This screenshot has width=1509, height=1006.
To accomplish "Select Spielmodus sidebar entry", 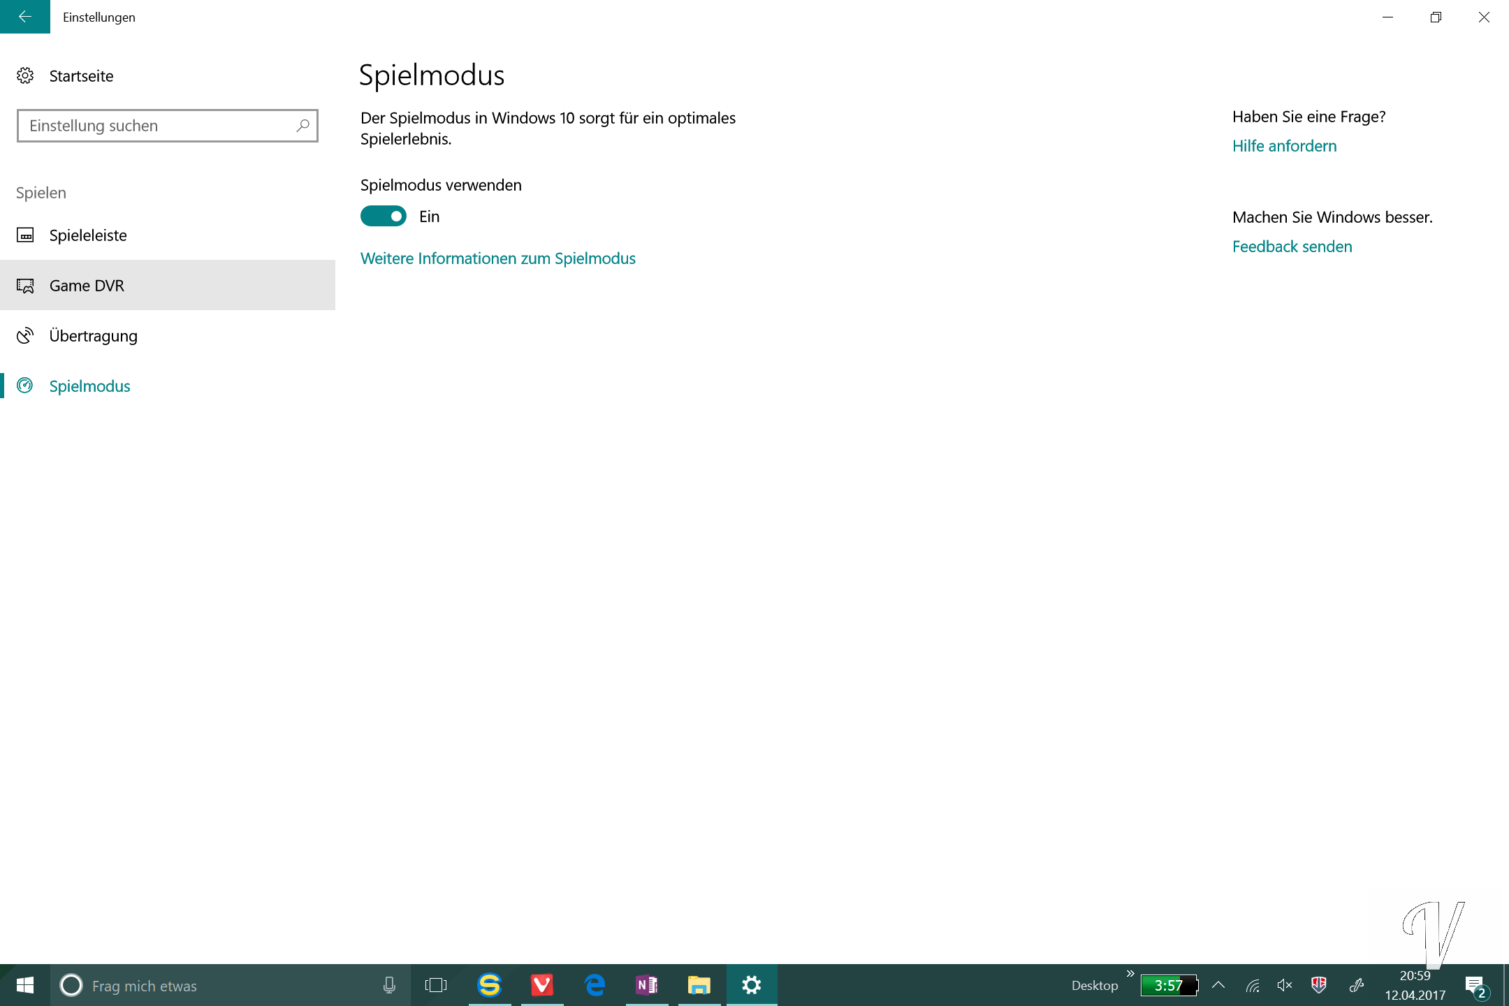I will tap(89, 386).
